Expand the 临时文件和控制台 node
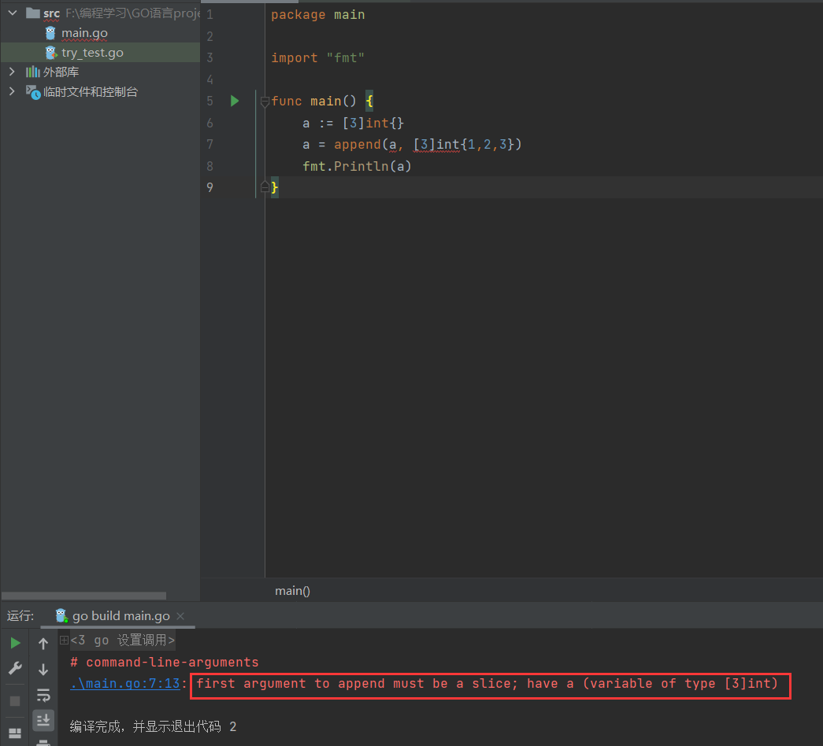Image resolution: width=823 pixels, height=746 pixels. pos(12,91)
